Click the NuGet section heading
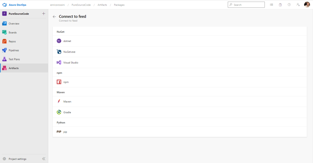 (61, 32)
